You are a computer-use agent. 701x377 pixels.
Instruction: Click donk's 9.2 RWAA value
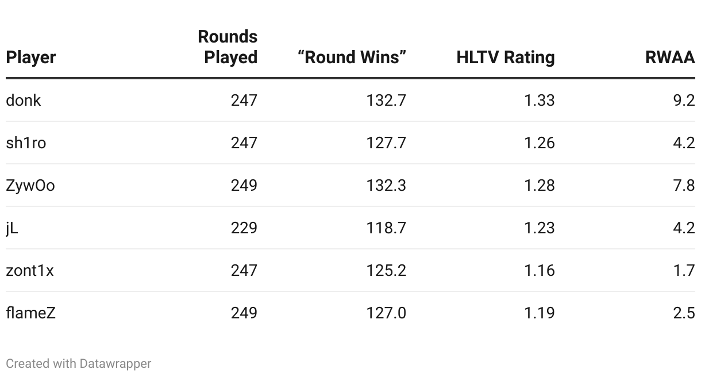tap(684, 100)
